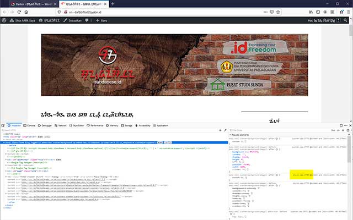Image resolution: width=353 pixels, height=220 pixels.
Task: Toggle responsive design mode in DevTools
Action: click(x=341, y=125)
